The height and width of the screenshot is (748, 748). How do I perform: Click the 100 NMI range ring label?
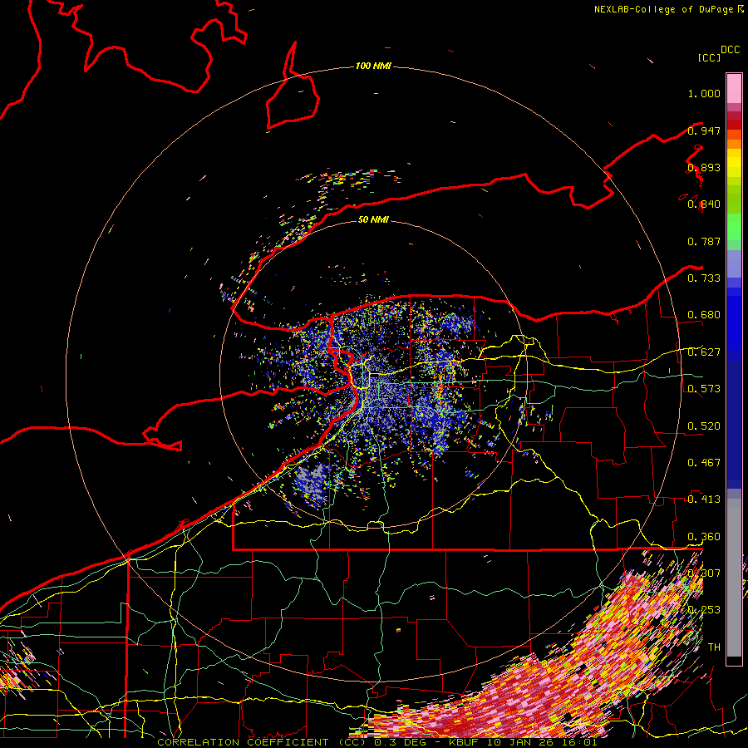[373, 66]
